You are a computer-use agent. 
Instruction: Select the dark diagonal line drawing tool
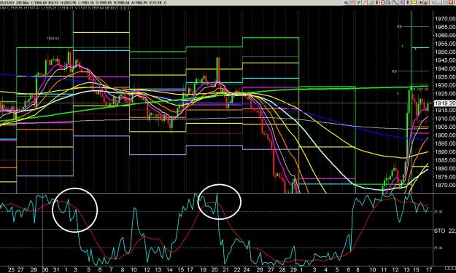pyautogui.click(x=395, y=3)
